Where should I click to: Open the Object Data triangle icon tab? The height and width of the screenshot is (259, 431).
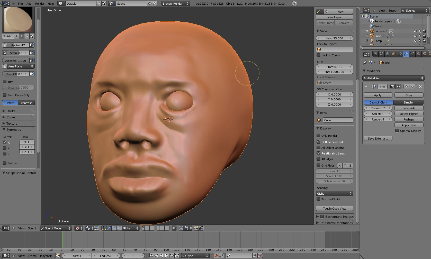click(x=412, y=54)
